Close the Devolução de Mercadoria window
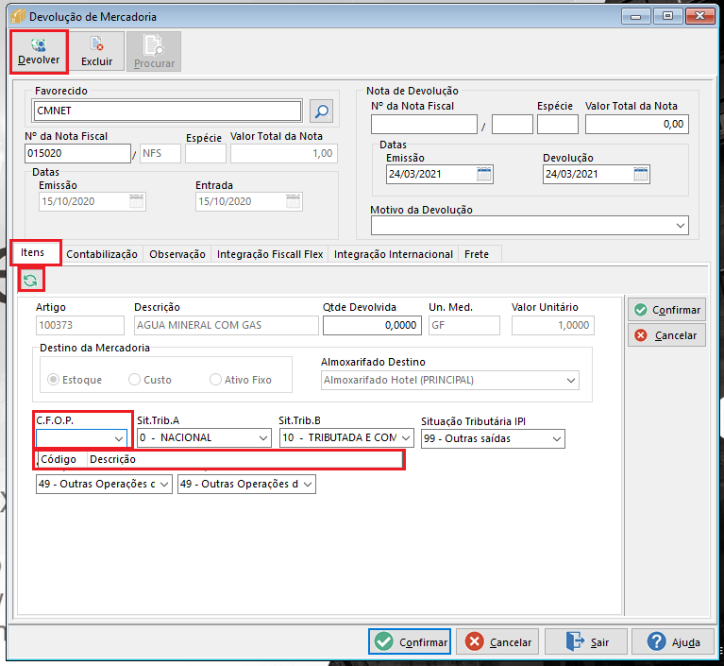This screenshot has width=724, height=666. click(x=700, y=17)
